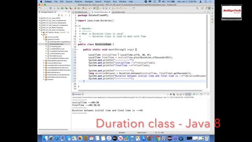Select ZonedDateTimeDemo.java in Package Explorer
The image size is (252, 142).
59,58
